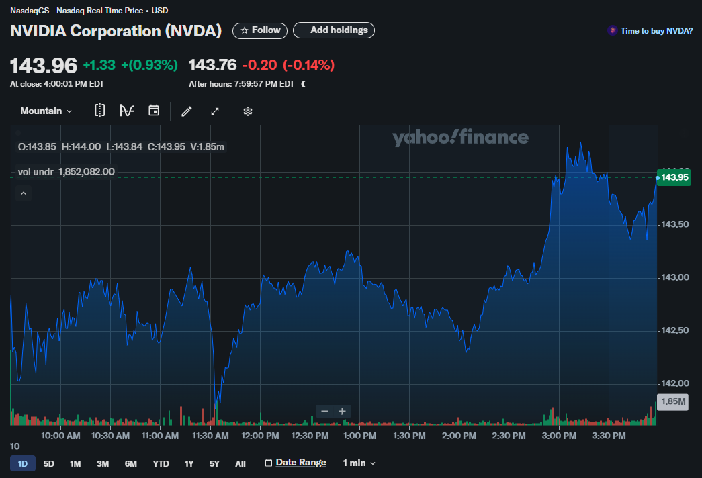Click the 1.85M volume label
This screenshot has height=478, width=702.
tap(673, 401)
